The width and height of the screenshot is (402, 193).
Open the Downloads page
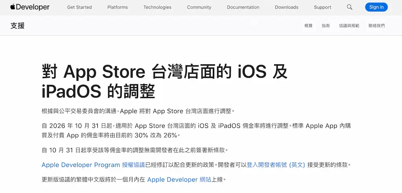(x=287, y=7)
